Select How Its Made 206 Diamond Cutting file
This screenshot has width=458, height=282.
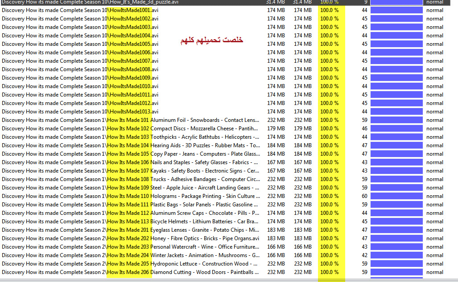130,272
